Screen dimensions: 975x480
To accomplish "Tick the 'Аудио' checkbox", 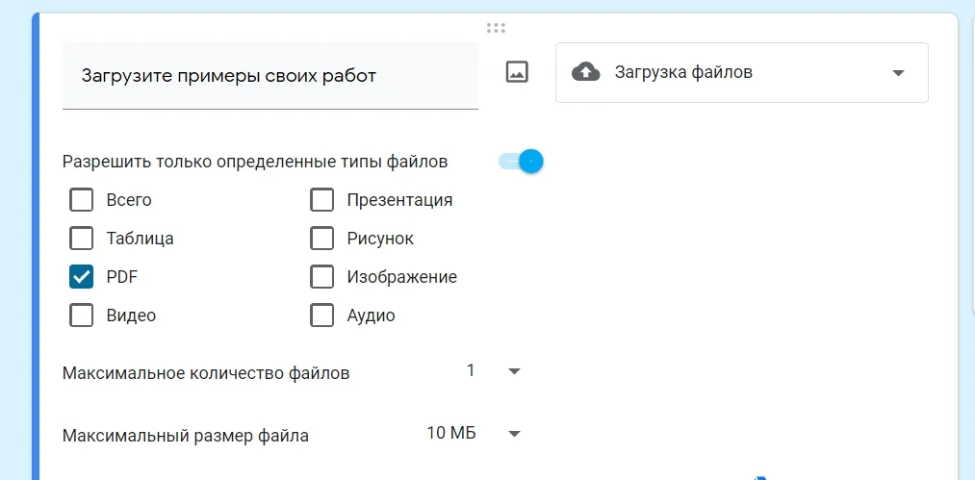I will coord(321,316).
